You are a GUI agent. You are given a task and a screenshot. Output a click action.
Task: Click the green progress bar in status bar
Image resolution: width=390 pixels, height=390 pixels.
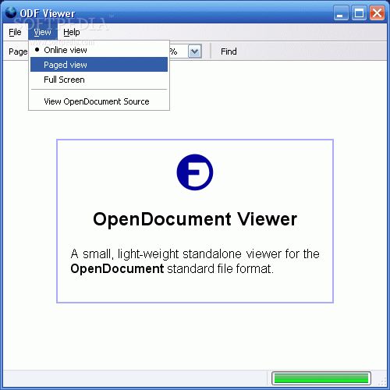pyautogui.click(x=321, y=378)
